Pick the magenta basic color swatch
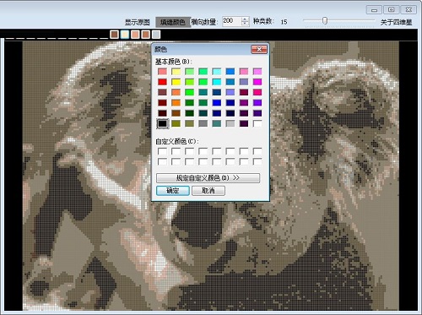This screenshot has width=422, height=315. click(x=257, y=82)
